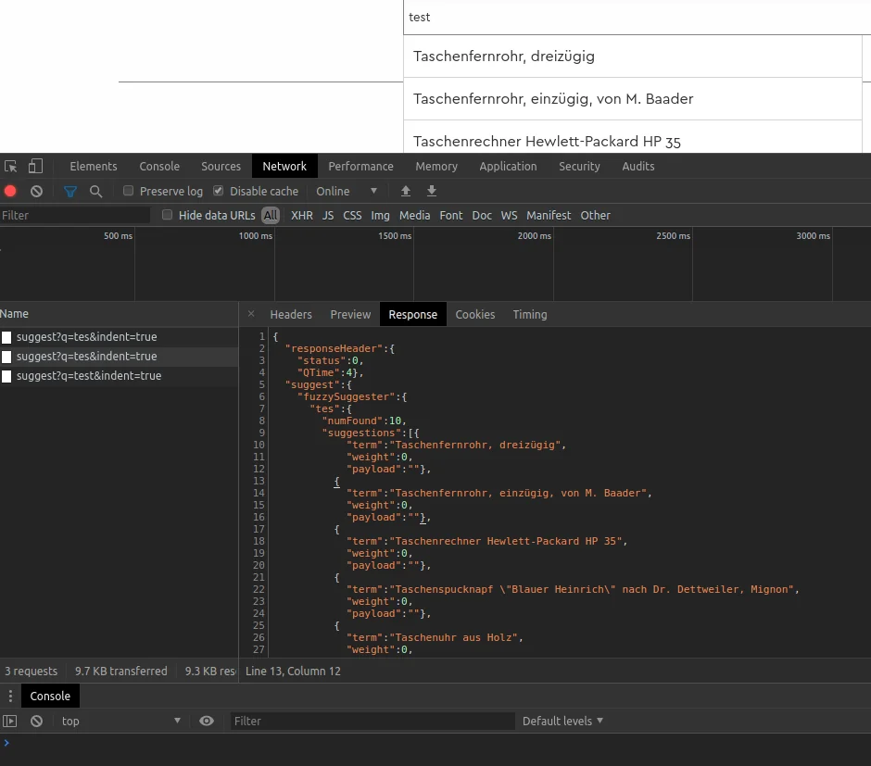
Task: Expand the Default levels dropdown
Action: coord(562,721)
